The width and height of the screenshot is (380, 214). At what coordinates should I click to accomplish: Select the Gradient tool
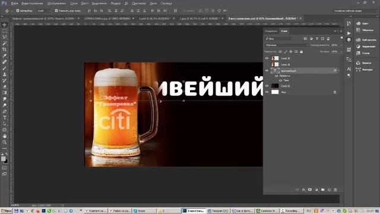coord(4,93)
